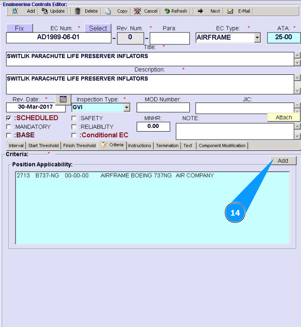This screenshot has width=301, height=327.
Task: Click NOTE box scroll up arrow
Action: point(297,126)
